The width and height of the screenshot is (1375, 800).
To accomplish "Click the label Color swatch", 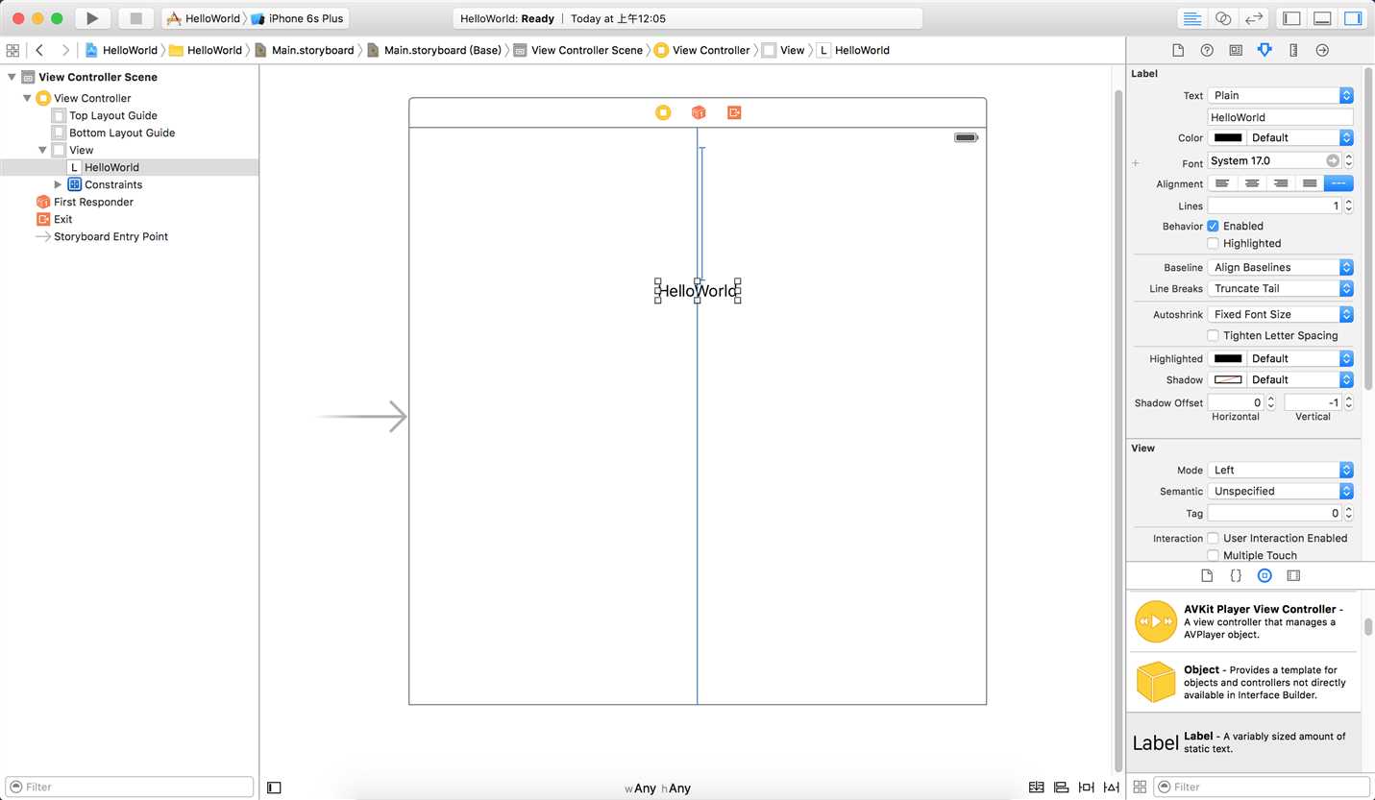I will [1227, 137].
